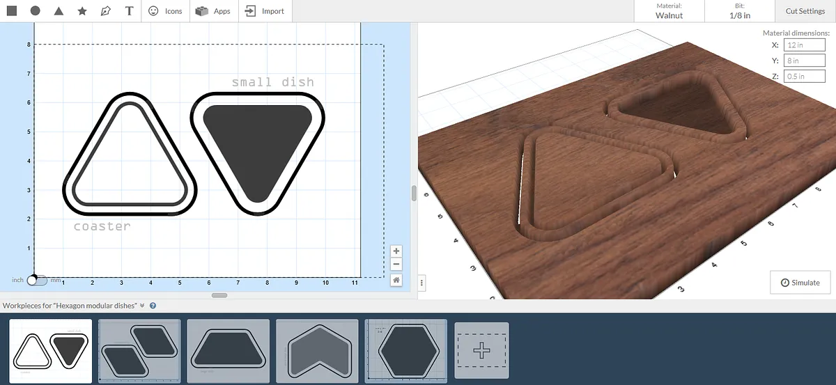Click the material X dimension field

[804, 45]
